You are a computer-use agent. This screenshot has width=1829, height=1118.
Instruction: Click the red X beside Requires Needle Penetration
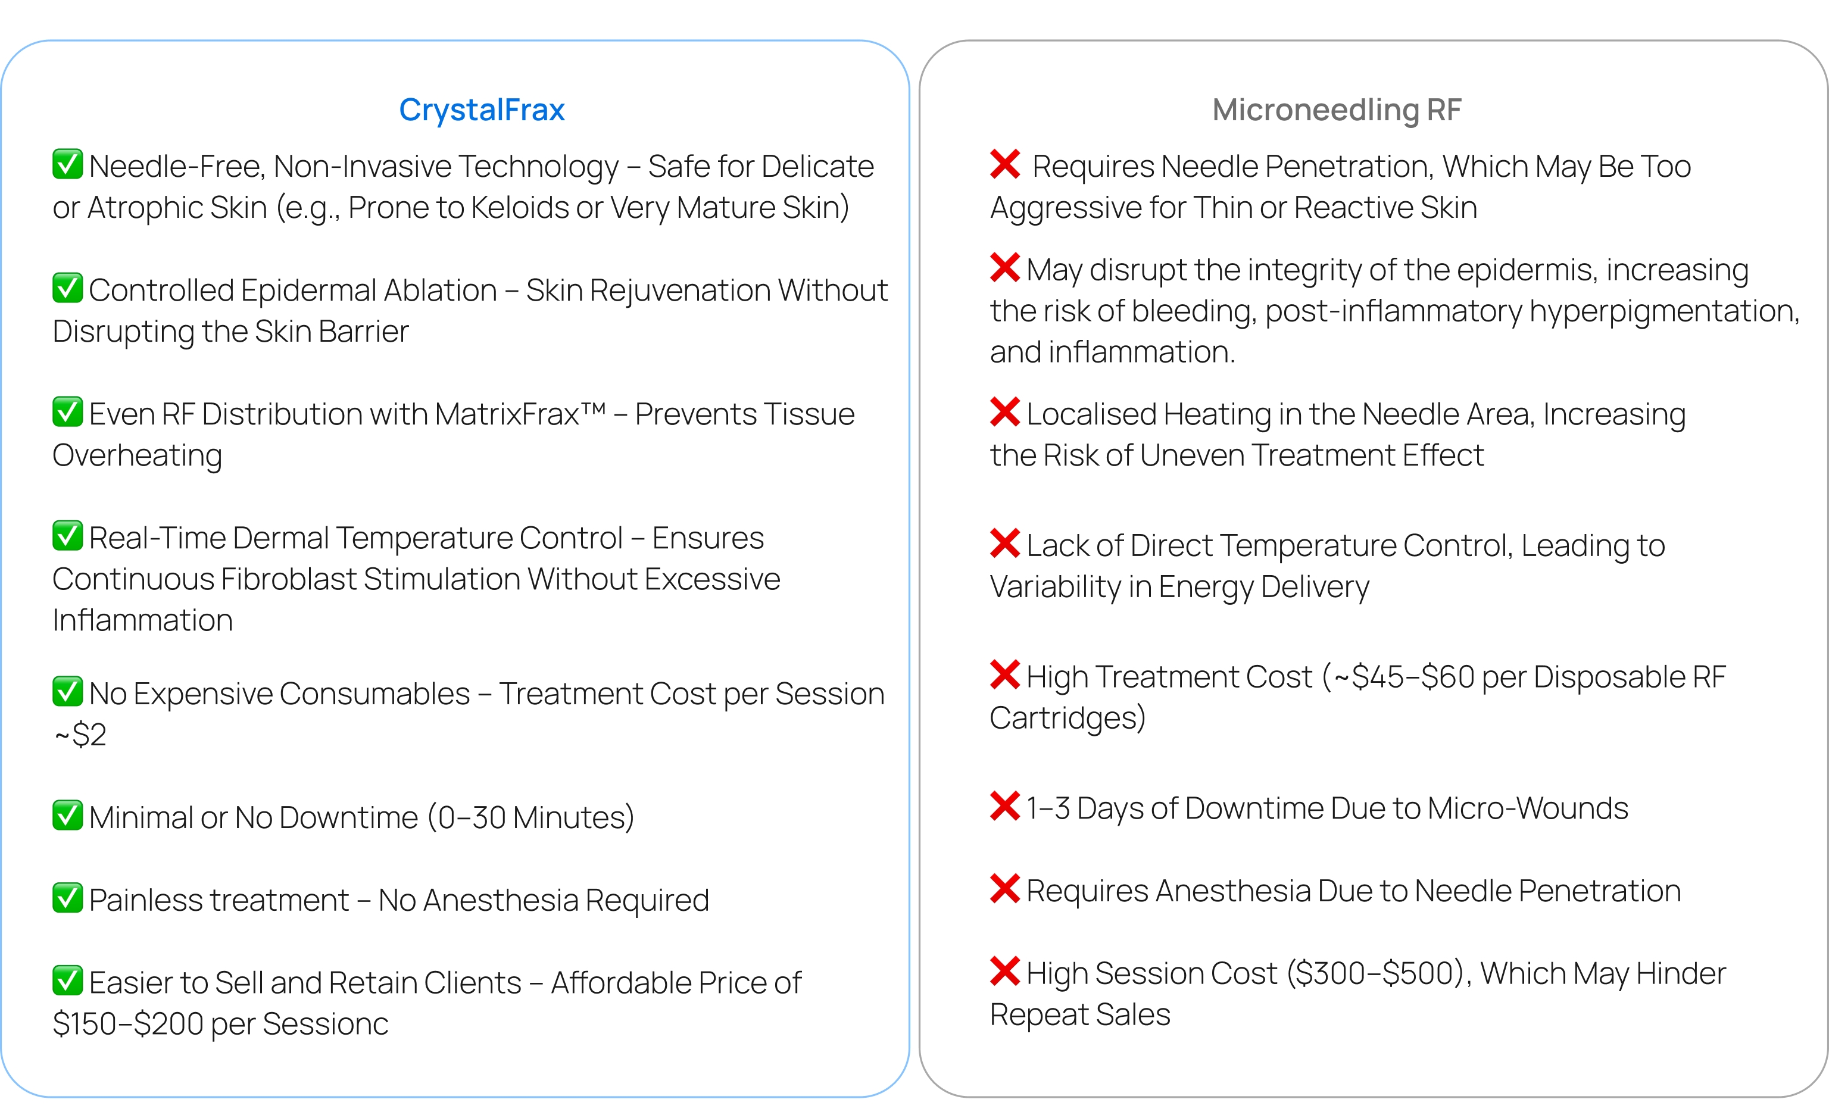pyautogui.click(x=1005, y=164)
